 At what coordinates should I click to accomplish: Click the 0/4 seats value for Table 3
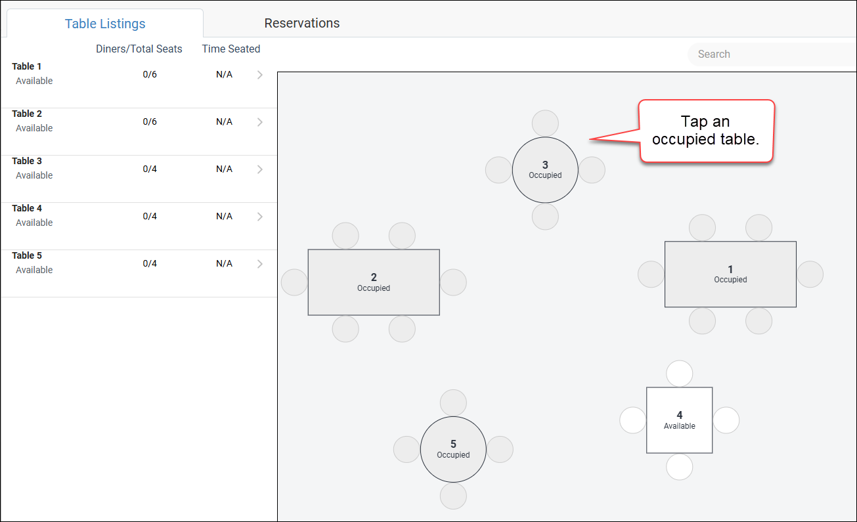click(x=150, y=169)
